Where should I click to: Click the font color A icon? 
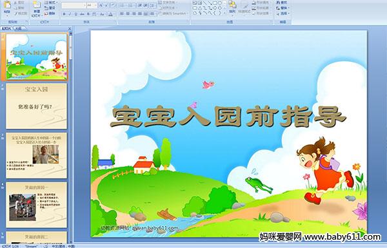[x=110, y=14]
